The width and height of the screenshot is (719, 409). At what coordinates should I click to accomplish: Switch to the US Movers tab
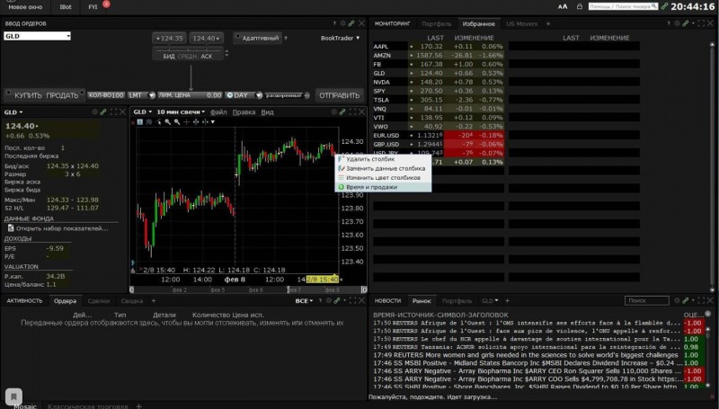[x=521, y=23]
